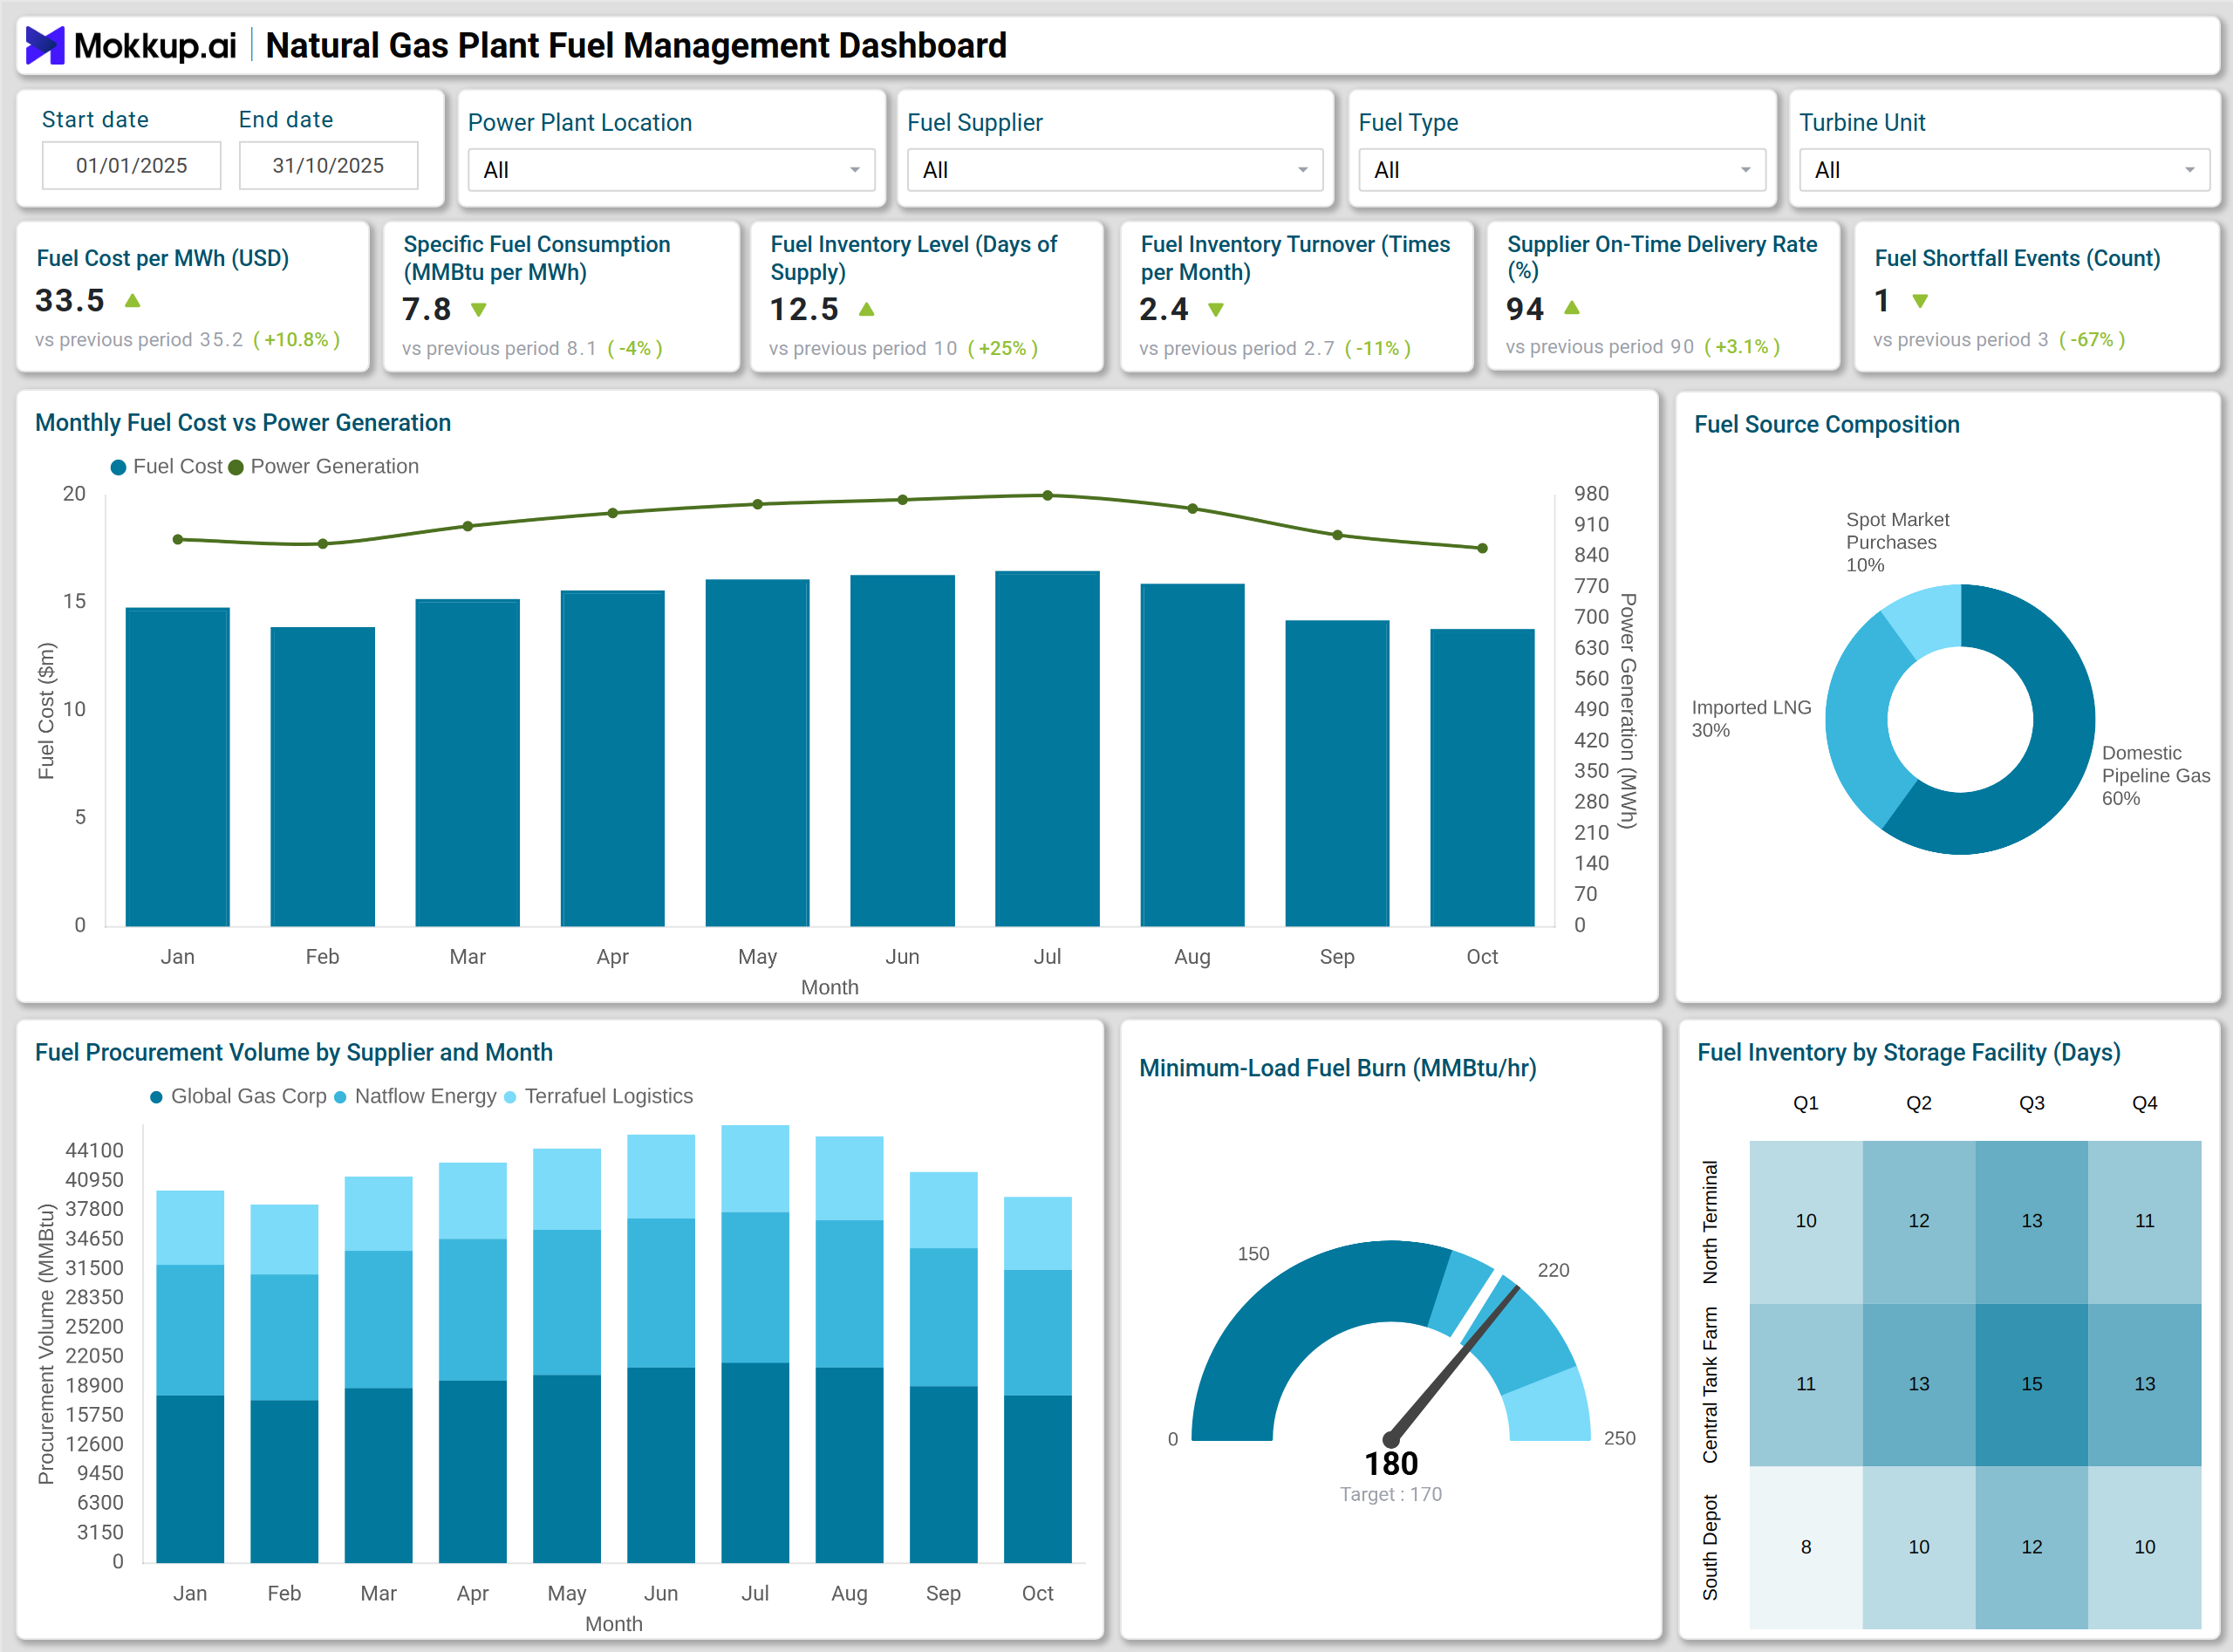The image size is (2233, 1652).
Task: Open the Fuel Type dropdown
Action: (x=1562, y=170)
